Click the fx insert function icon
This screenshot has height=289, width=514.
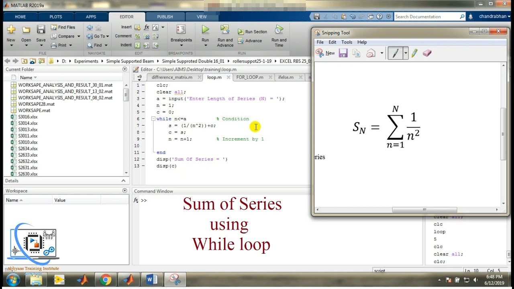[x=147, y=27]
